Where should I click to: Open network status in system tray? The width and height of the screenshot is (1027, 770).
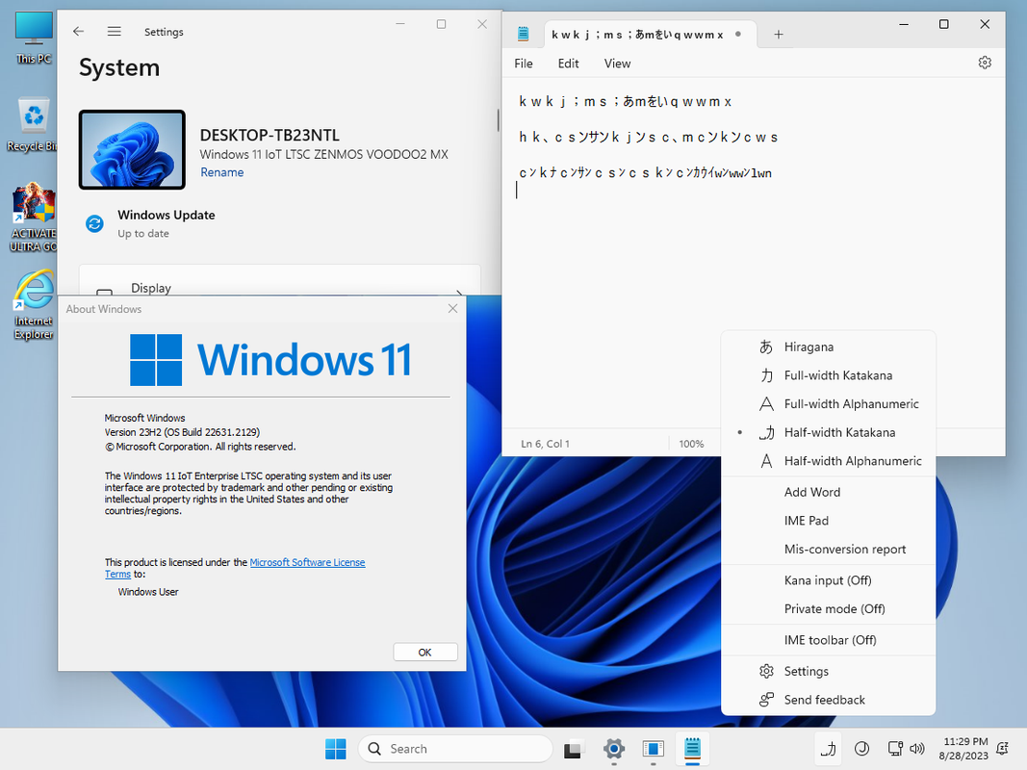pyautogui.click(x=895, y=749)
